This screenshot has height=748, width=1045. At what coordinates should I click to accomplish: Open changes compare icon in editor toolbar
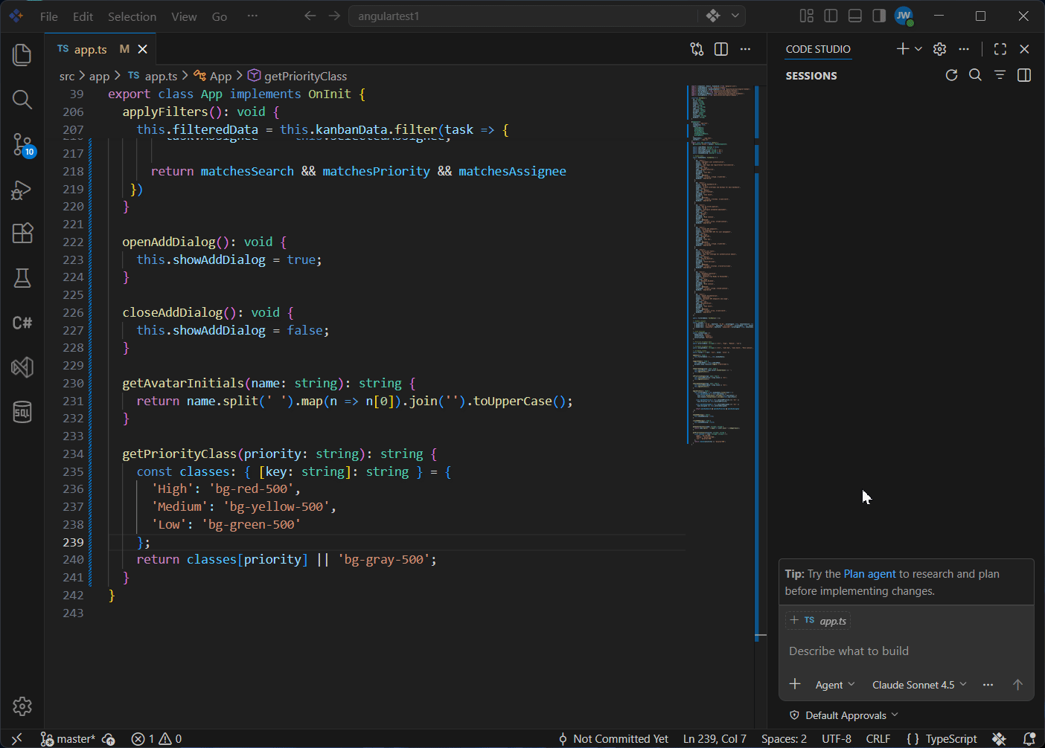(697, 49)
